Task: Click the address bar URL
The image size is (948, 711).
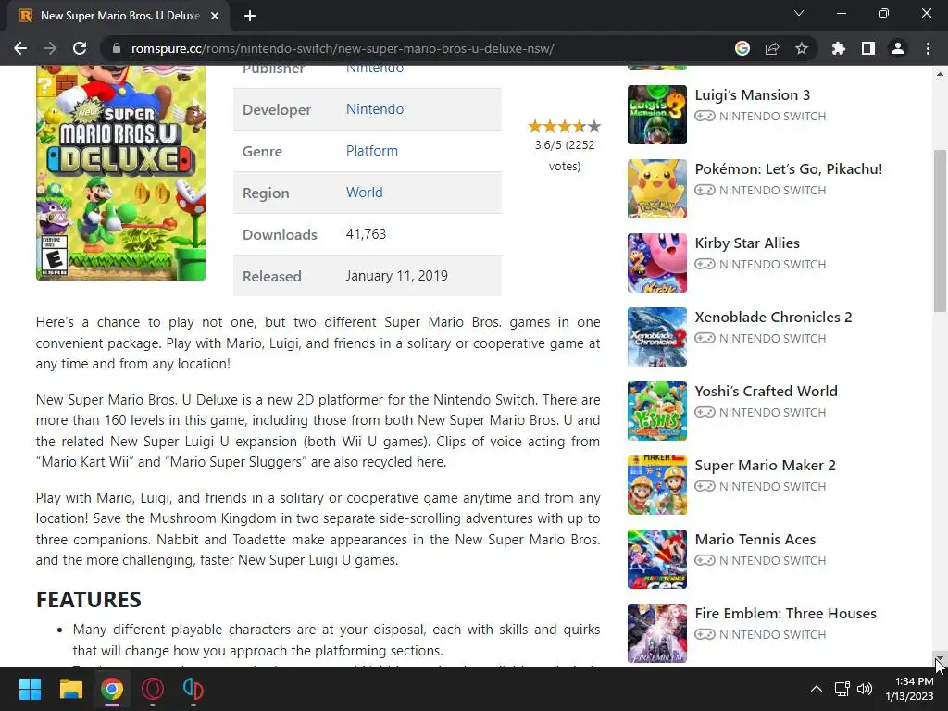Action: click(343, 48)
